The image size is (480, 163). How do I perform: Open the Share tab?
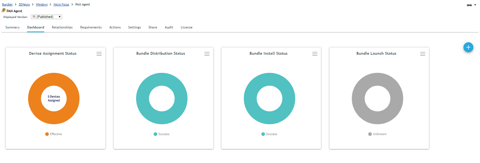tap(153, 27)
